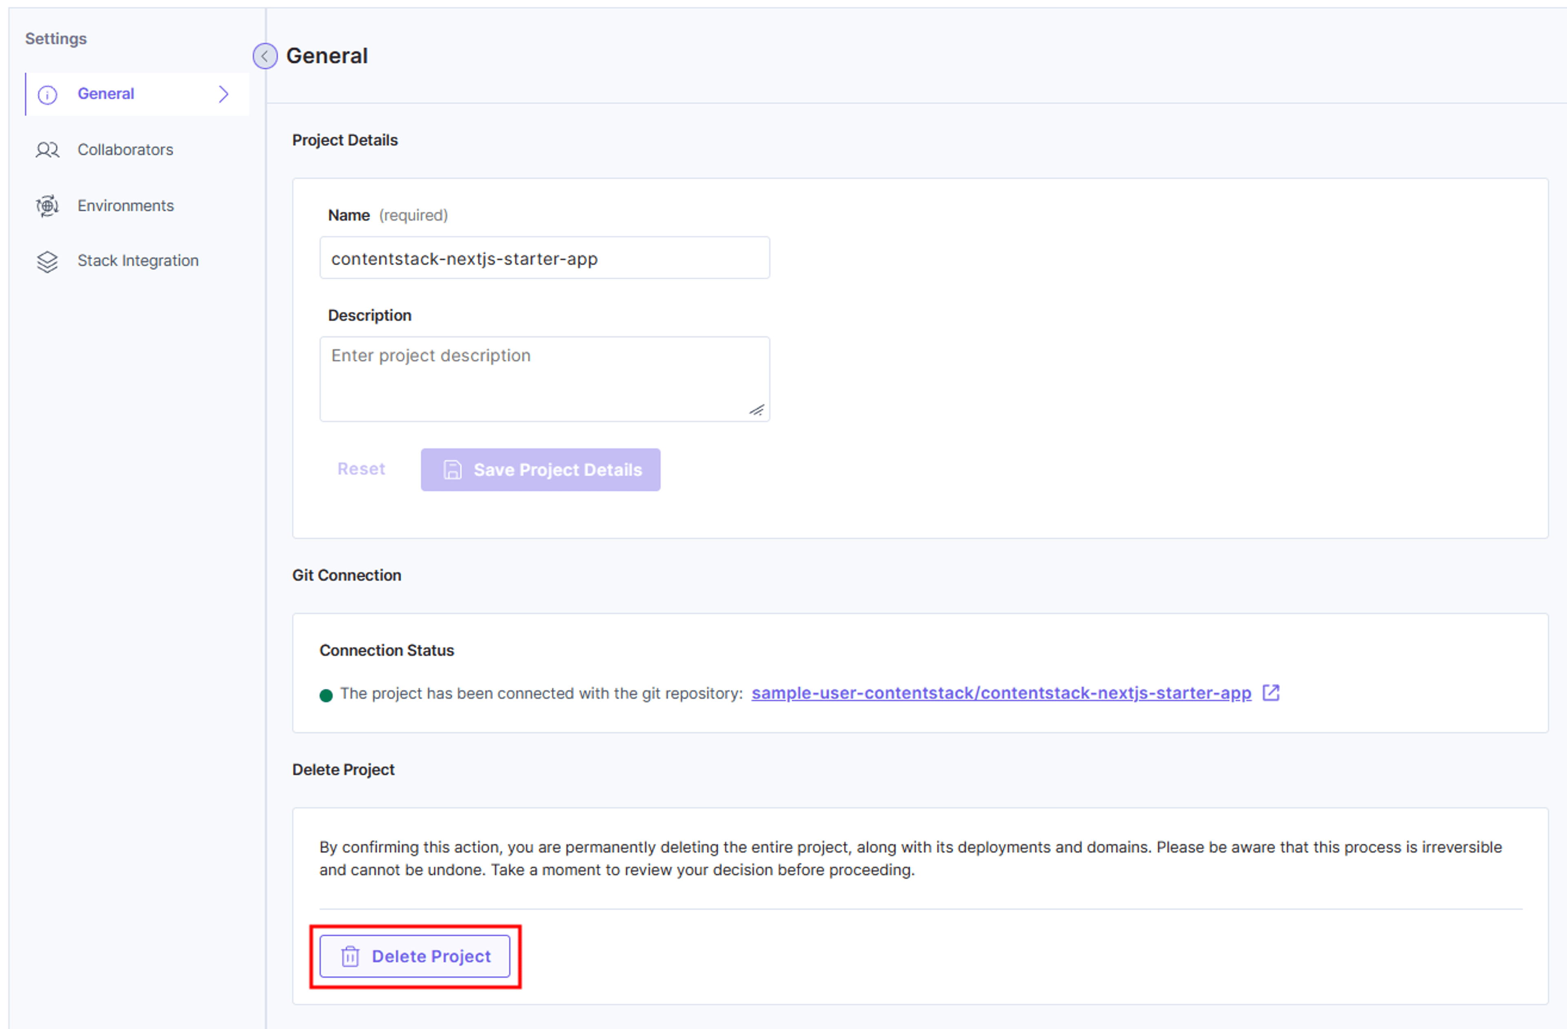This screenshot has height=1029, width=1567.
Task: Click into the project Description textarea
Action: coord(544,379)
